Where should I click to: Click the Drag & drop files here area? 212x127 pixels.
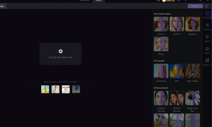[x=60, y=54]
